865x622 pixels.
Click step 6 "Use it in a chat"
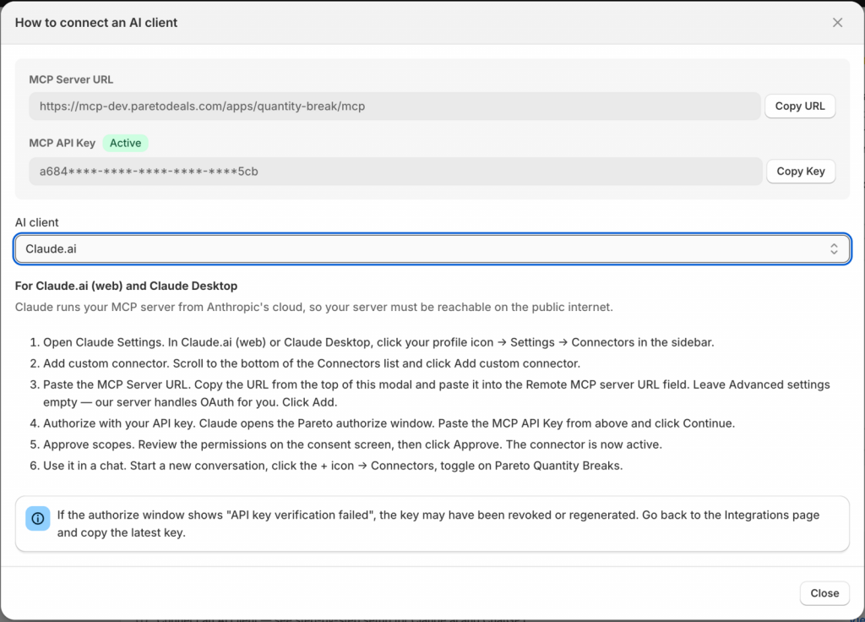(333, 466)
